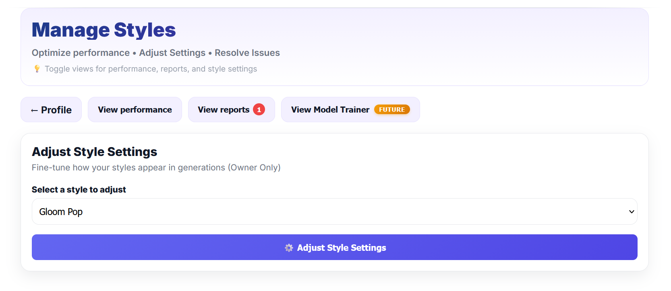Click the Manage Styles page title

coord(104,30)
